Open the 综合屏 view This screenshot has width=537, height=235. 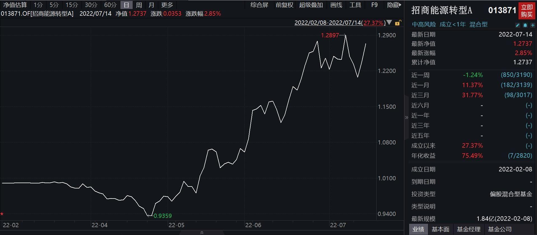(259, 5)
